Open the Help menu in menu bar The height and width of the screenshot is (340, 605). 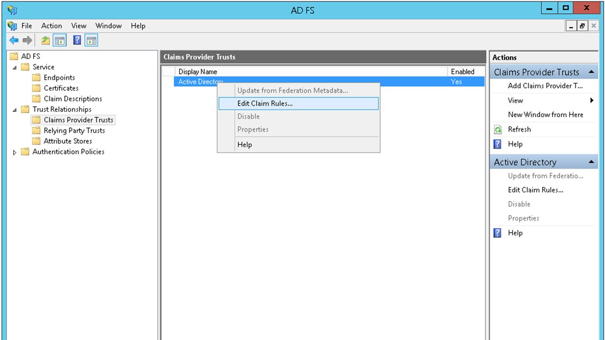(138, 26)
